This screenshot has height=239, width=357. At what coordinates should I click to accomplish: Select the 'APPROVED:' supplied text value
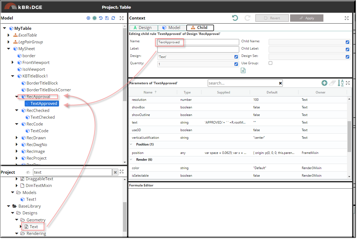pos(225,122)
